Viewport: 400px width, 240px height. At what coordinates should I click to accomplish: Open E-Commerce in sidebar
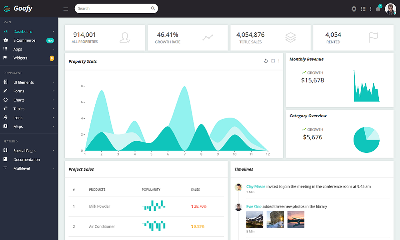coord(24,40)
